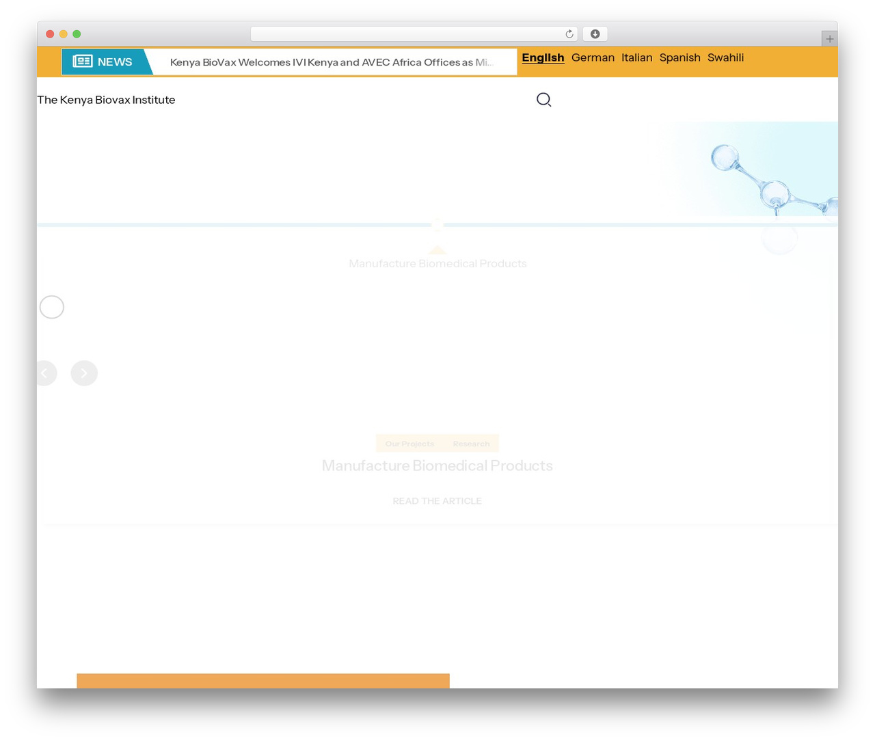
Task: Close the browser window with red button
Action: point(50,34)
